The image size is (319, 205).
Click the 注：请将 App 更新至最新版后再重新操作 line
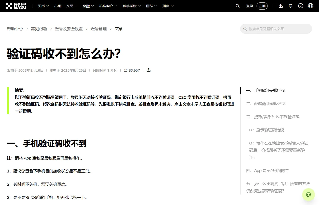[x=45, y=158]
